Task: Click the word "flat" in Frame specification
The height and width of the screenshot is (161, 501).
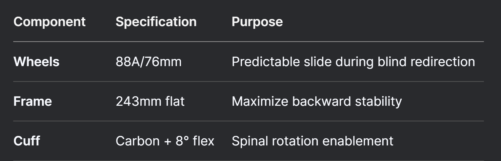Action: pyautogui.click(x=176, y=101)
